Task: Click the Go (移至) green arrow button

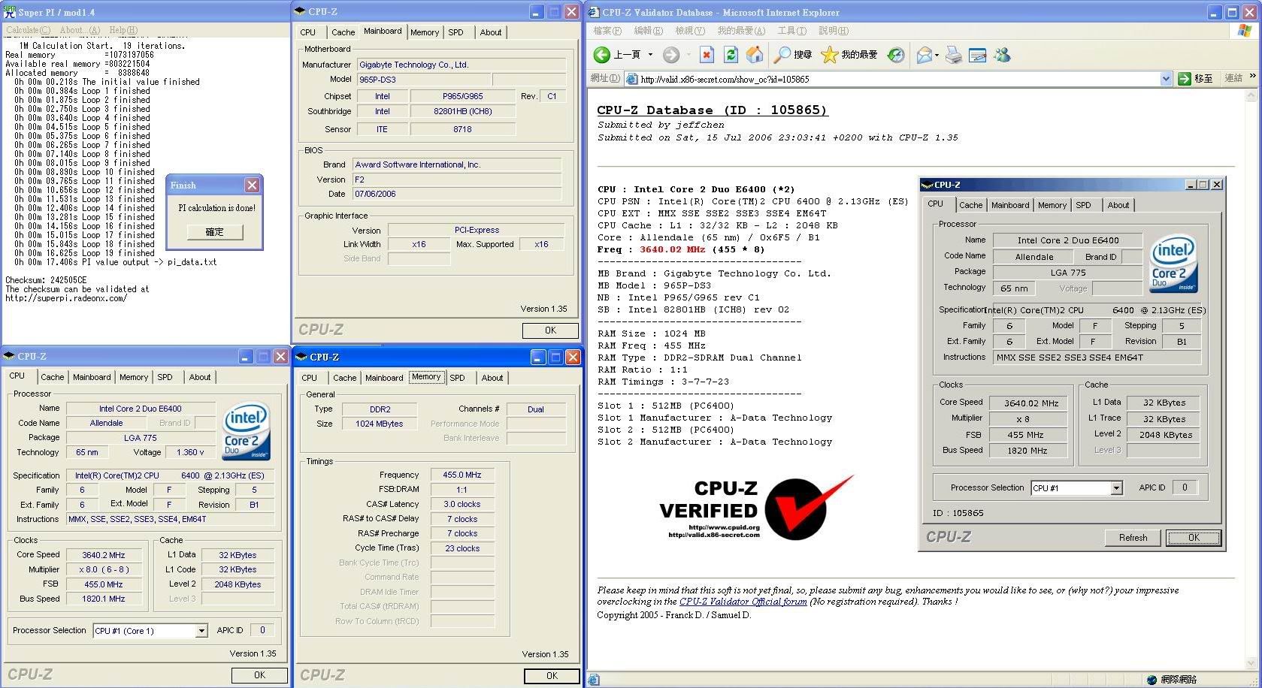Action: 1195,78
